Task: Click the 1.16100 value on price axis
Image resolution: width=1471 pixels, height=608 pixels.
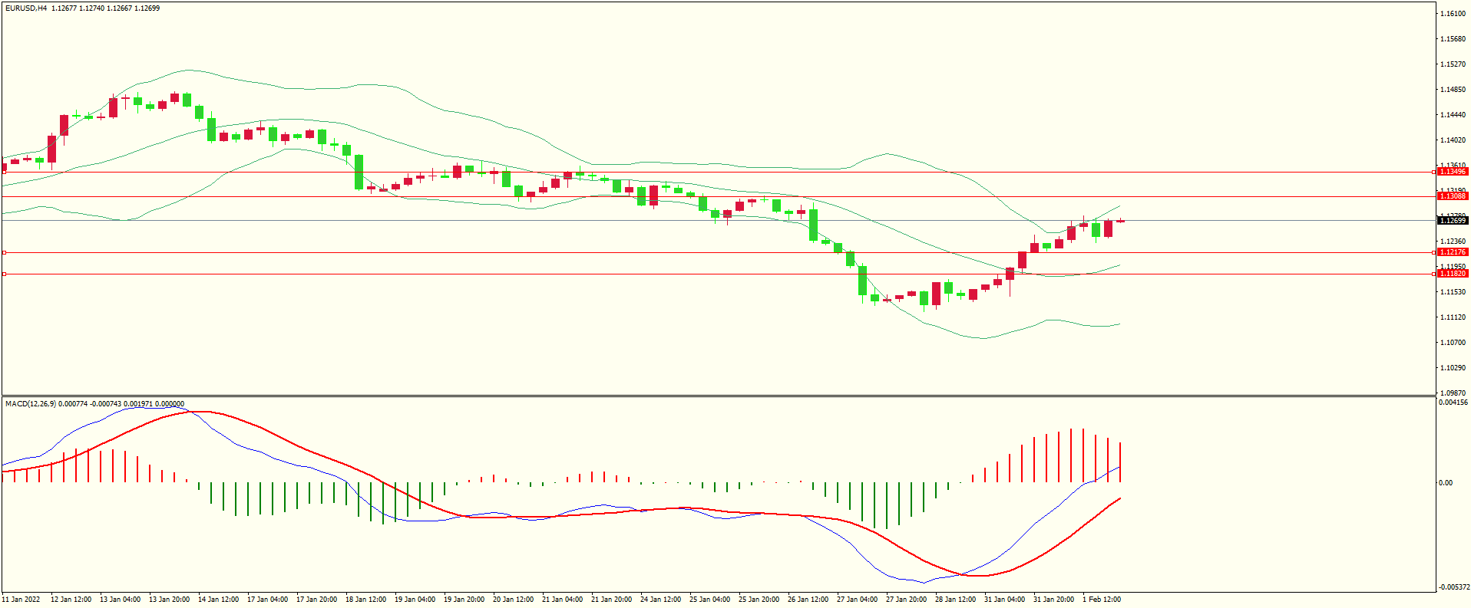Action: click(x=1452, y=14)
